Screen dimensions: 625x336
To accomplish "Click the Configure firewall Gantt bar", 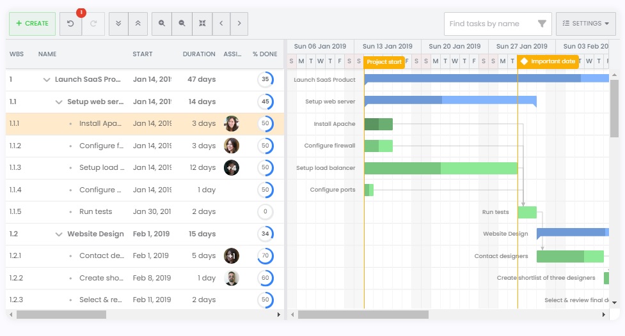I will (378, 146).
